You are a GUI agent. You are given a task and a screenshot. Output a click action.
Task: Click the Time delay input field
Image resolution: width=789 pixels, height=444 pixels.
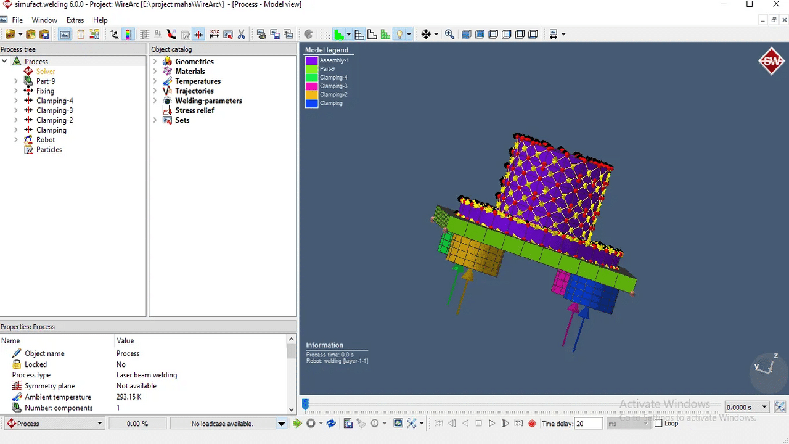point(588,424)
